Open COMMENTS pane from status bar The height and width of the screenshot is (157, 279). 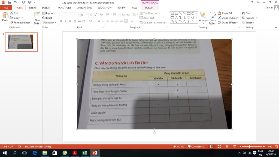[196, 146]
